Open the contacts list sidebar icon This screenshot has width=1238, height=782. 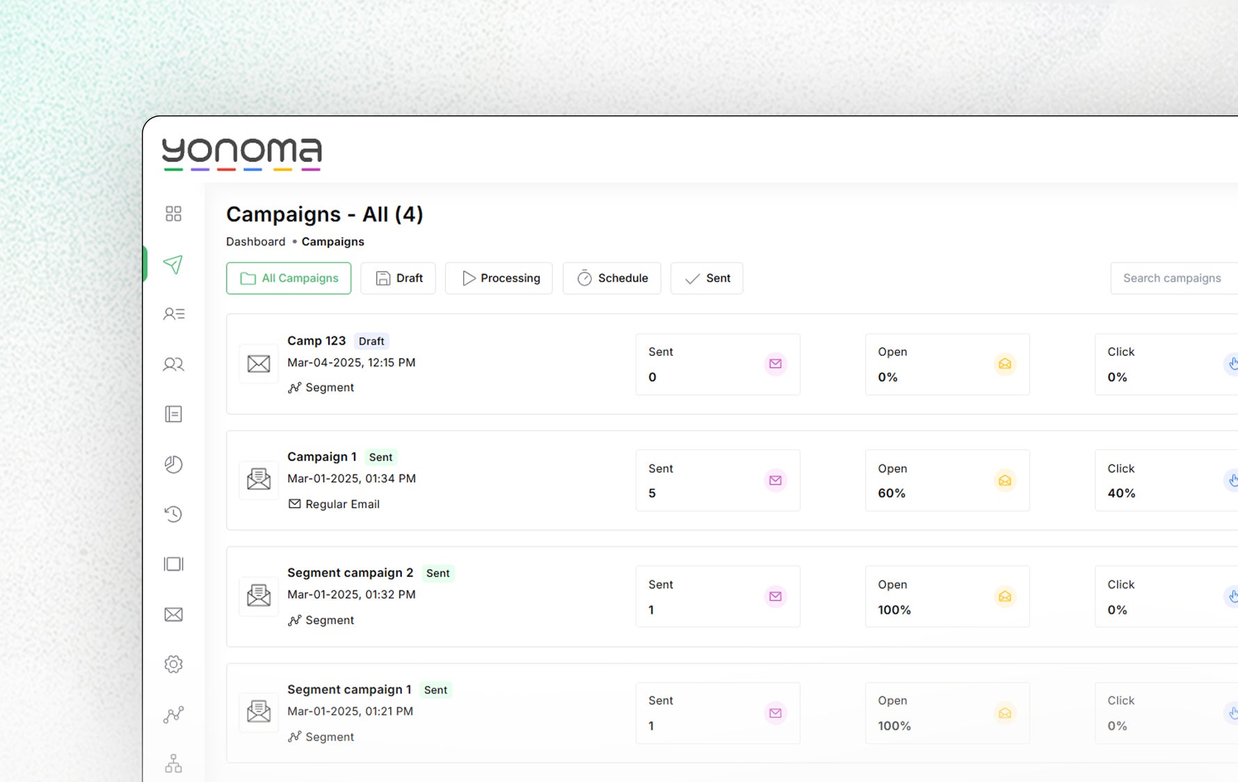(x=173, y=314)
